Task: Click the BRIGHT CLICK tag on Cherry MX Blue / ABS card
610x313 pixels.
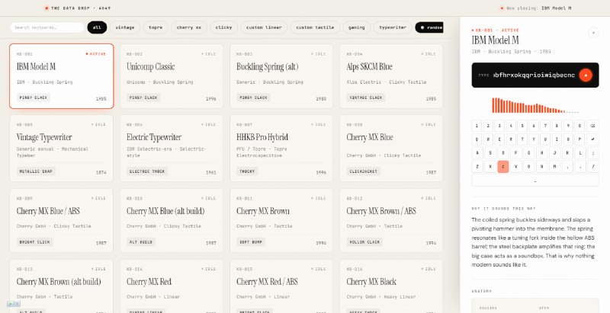Action: pos(35,242)
